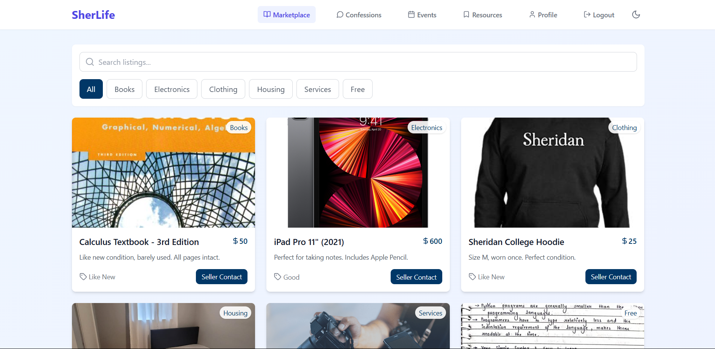The width and height of the screenshot is (715, 349).
Task: Click the search magnifier icon
Action: point(90,62)
